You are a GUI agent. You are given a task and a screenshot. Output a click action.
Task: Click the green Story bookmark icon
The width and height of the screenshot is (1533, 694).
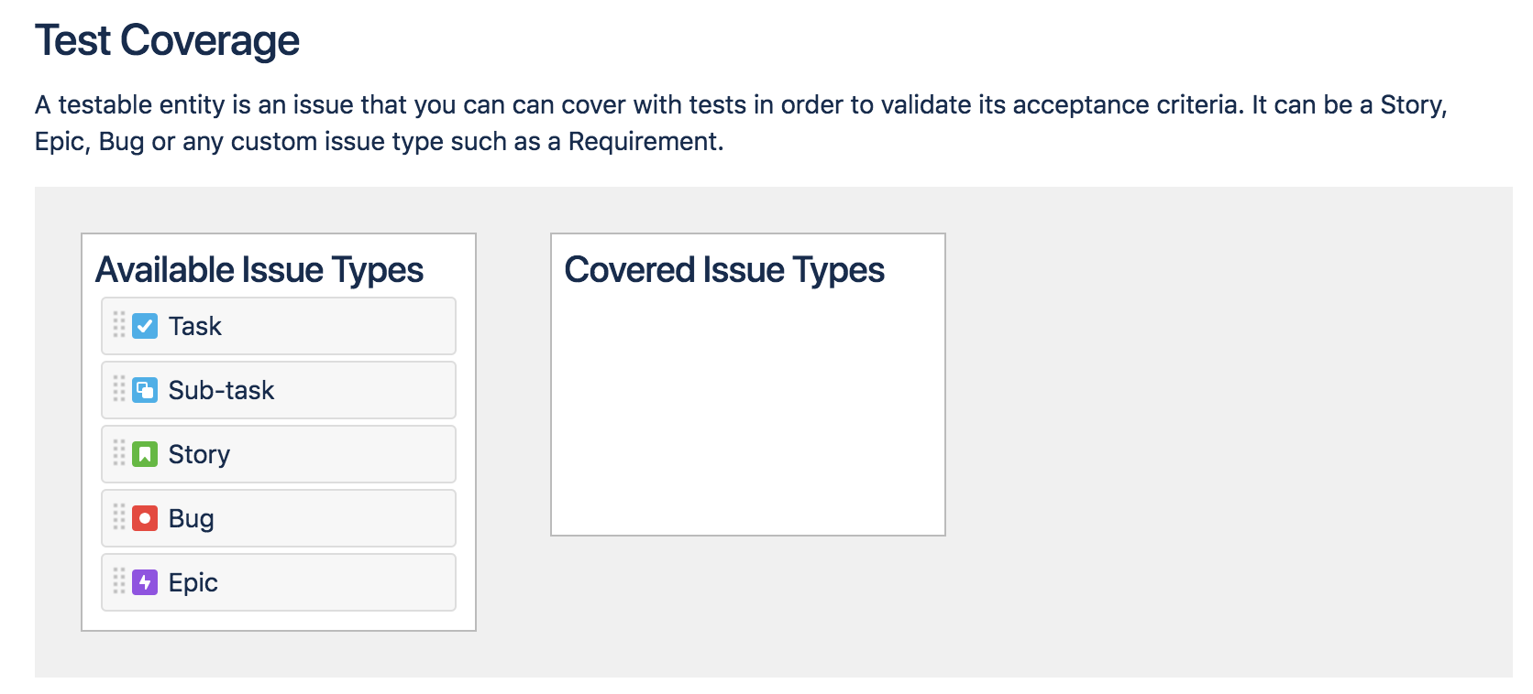pyautogui.click(x=145, y=454)
